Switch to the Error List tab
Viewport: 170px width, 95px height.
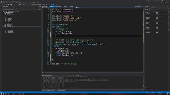pyautogui.click(x=43, y=91)
